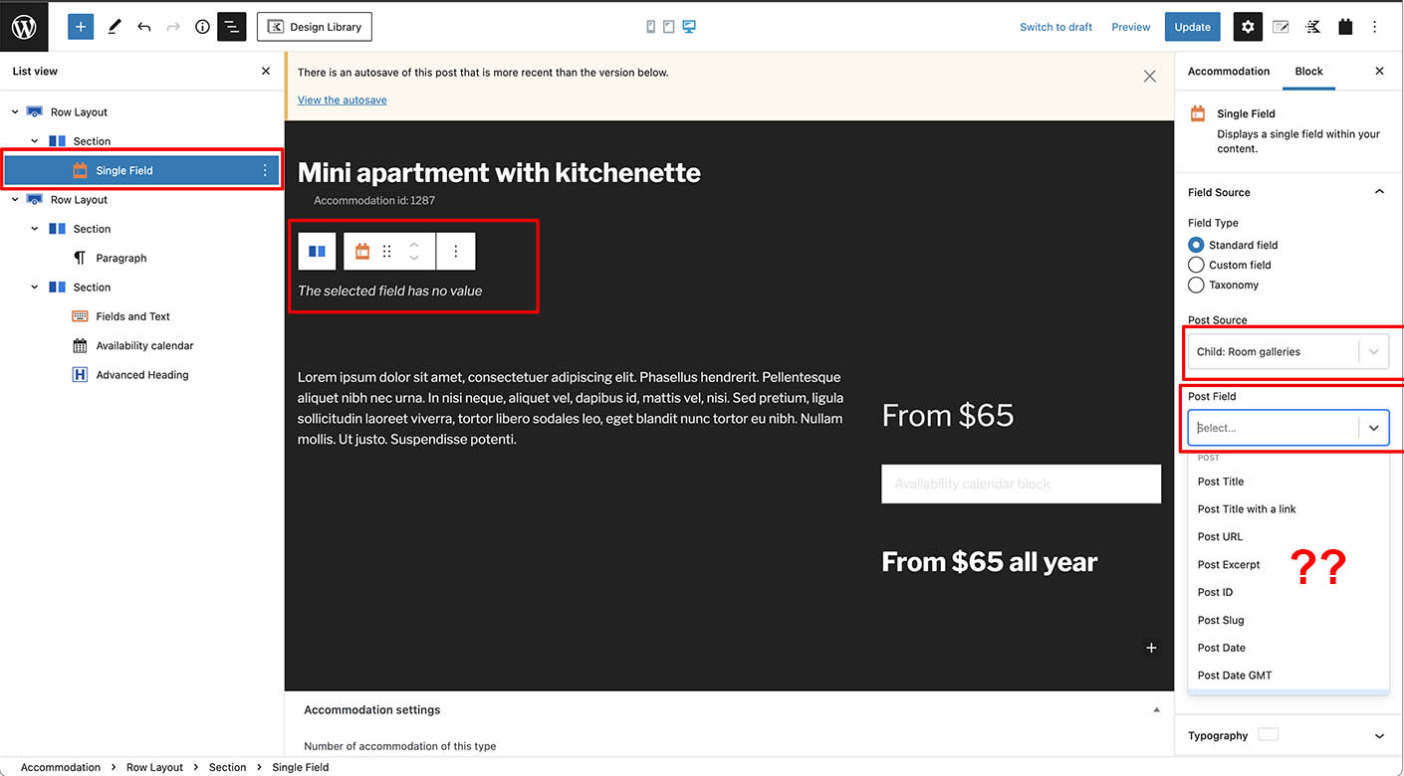
Task: Open the View the autosave link
Action: pyautogui.click(x=342, y=100)
